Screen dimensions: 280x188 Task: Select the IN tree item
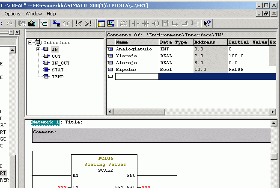point(55,49)
